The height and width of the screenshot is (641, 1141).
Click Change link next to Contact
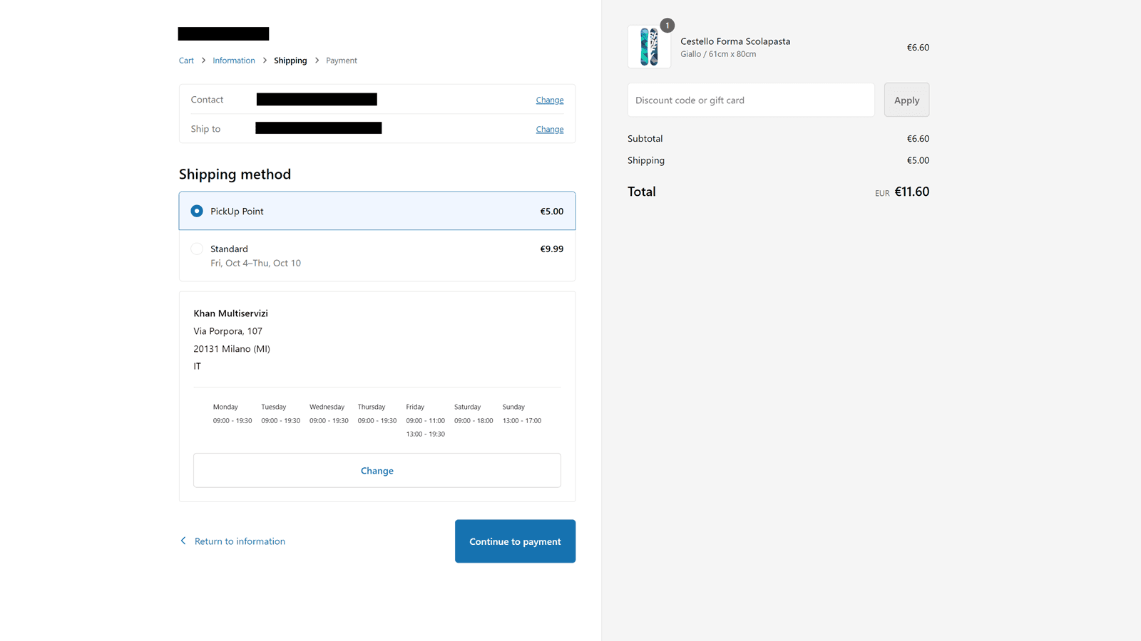[x=549, y=100]
